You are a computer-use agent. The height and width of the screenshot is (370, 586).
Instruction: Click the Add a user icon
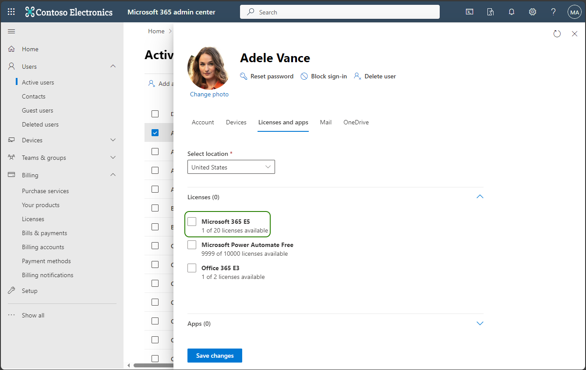(152, 83)
